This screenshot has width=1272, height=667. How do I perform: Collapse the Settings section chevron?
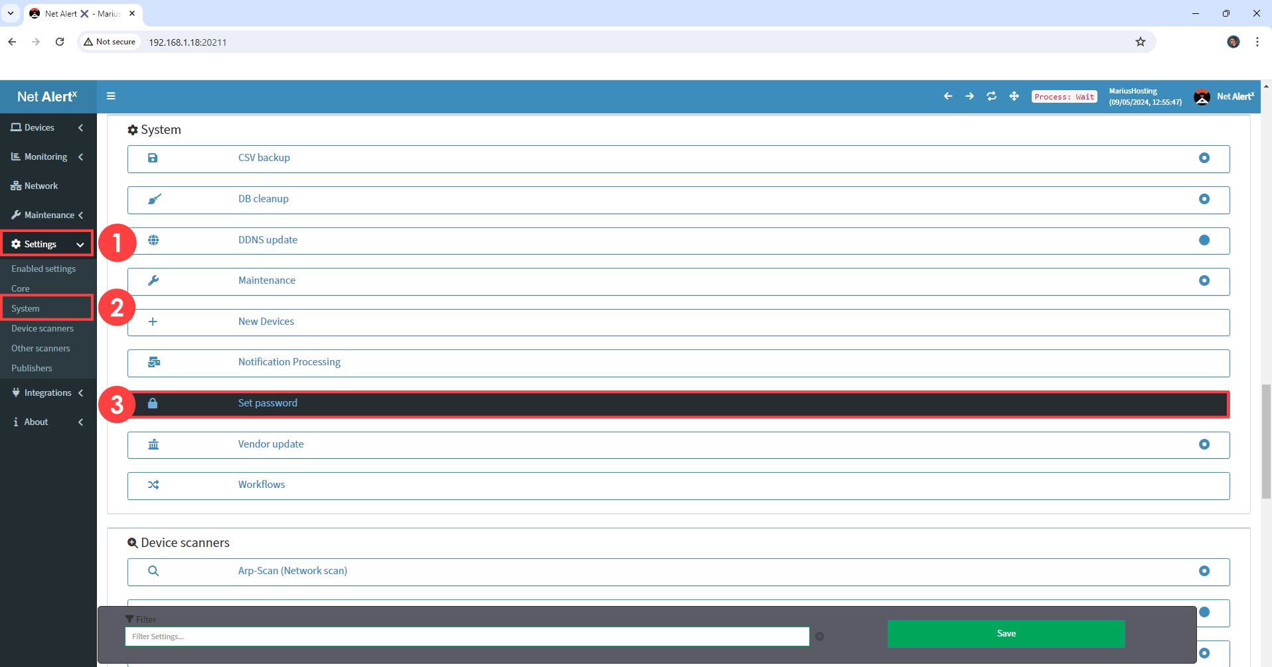(80, 244)
